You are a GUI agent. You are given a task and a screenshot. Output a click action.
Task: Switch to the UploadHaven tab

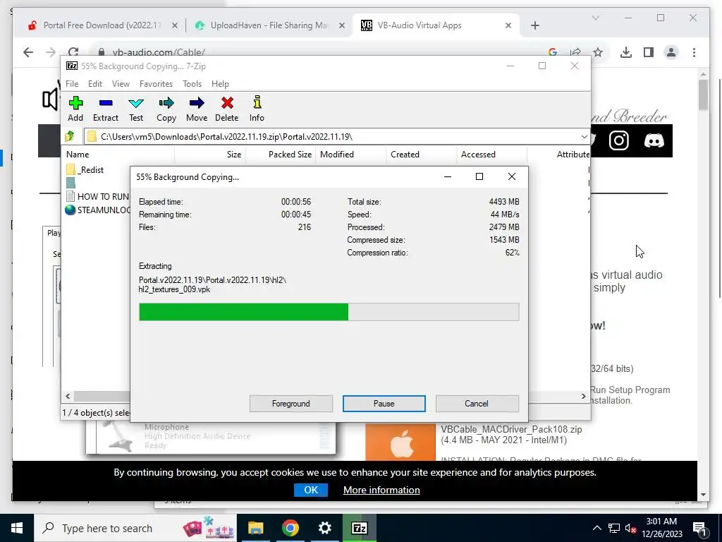pos(269,25)
